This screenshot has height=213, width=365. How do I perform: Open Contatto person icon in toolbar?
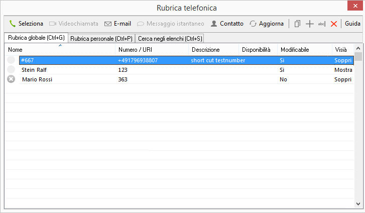[214, 24]
